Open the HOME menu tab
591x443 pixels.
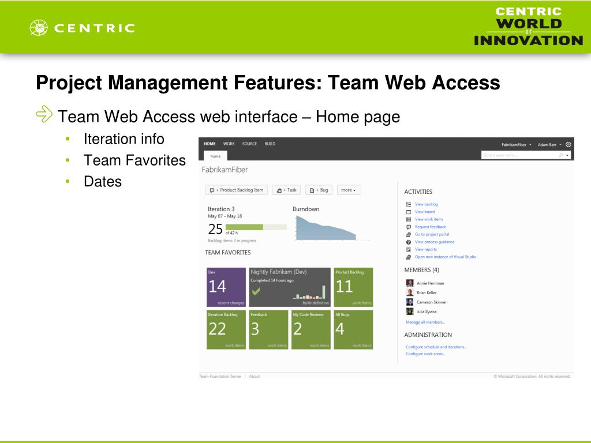210,144
